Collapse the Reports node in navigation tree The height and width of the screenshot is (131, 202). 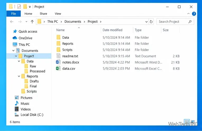19,76
